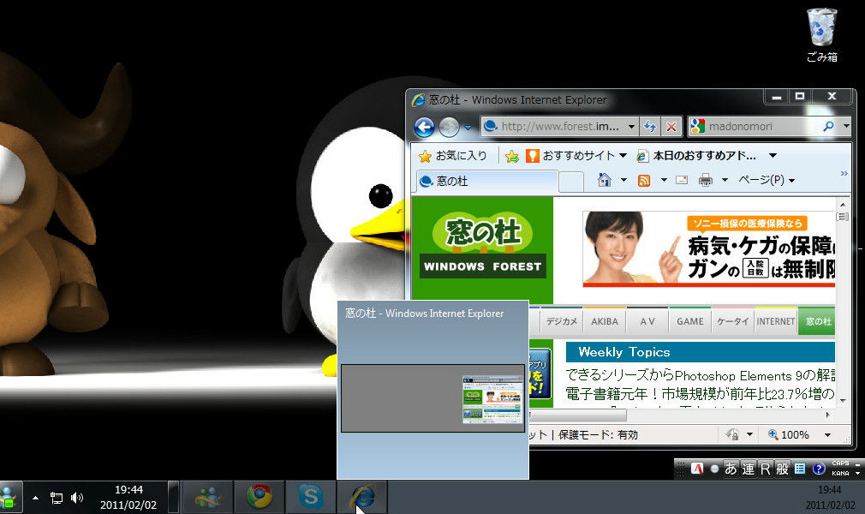Open おすすめサイト suggested sites
Viewport: 865px width, 514px height.
click(x=576, y=156)
